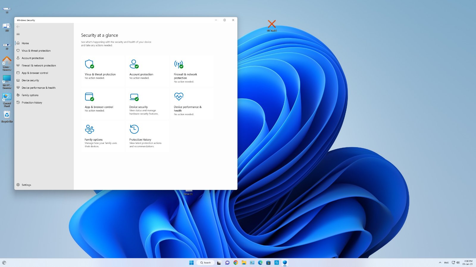
Task: Open the network tray icon
Action: click(453, 263)
